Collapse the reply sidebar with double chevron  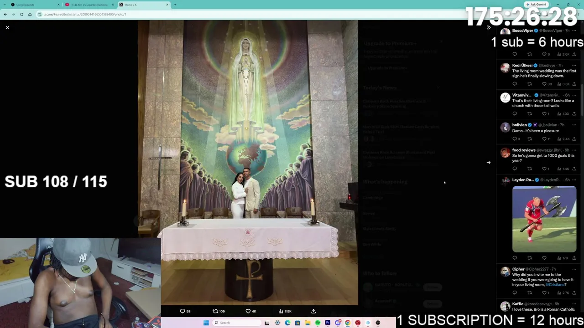pyautogui.click(x=489, y=27)
